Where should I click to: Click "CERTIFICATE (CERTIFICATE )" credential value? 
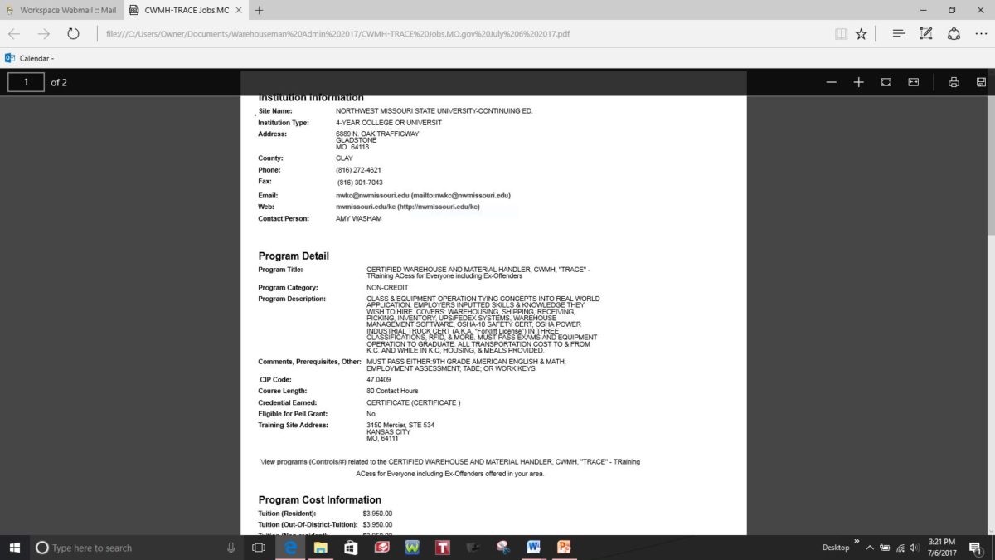(x=413, y=402)
